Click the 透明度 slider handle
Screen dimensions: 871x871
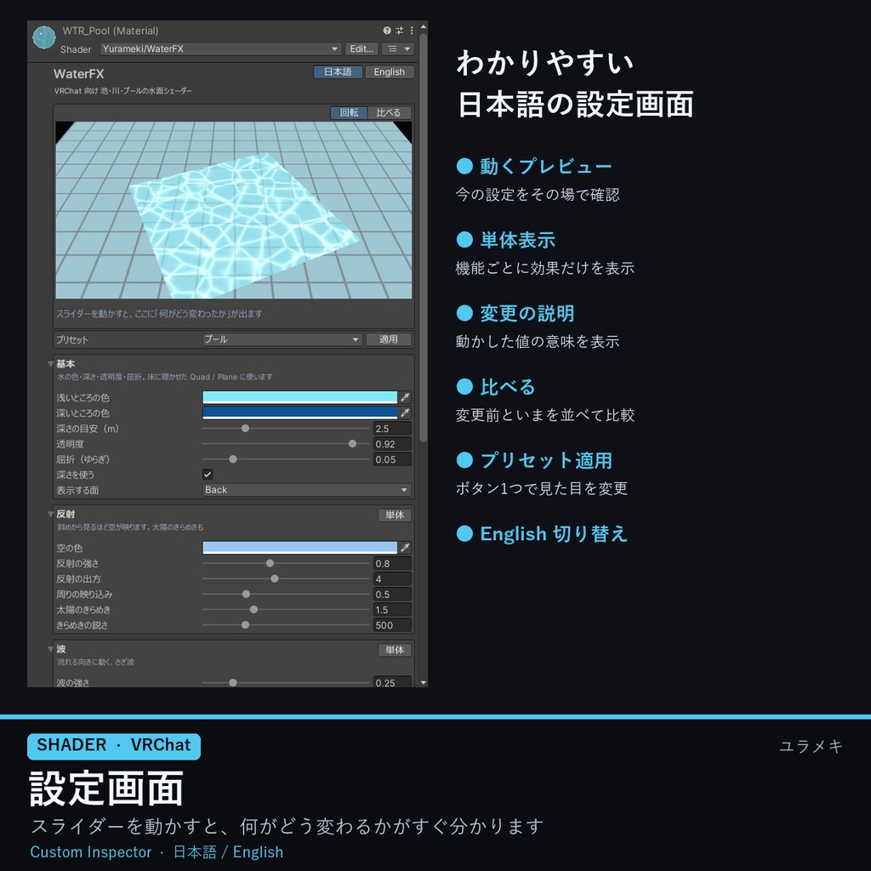pos(352,444)
